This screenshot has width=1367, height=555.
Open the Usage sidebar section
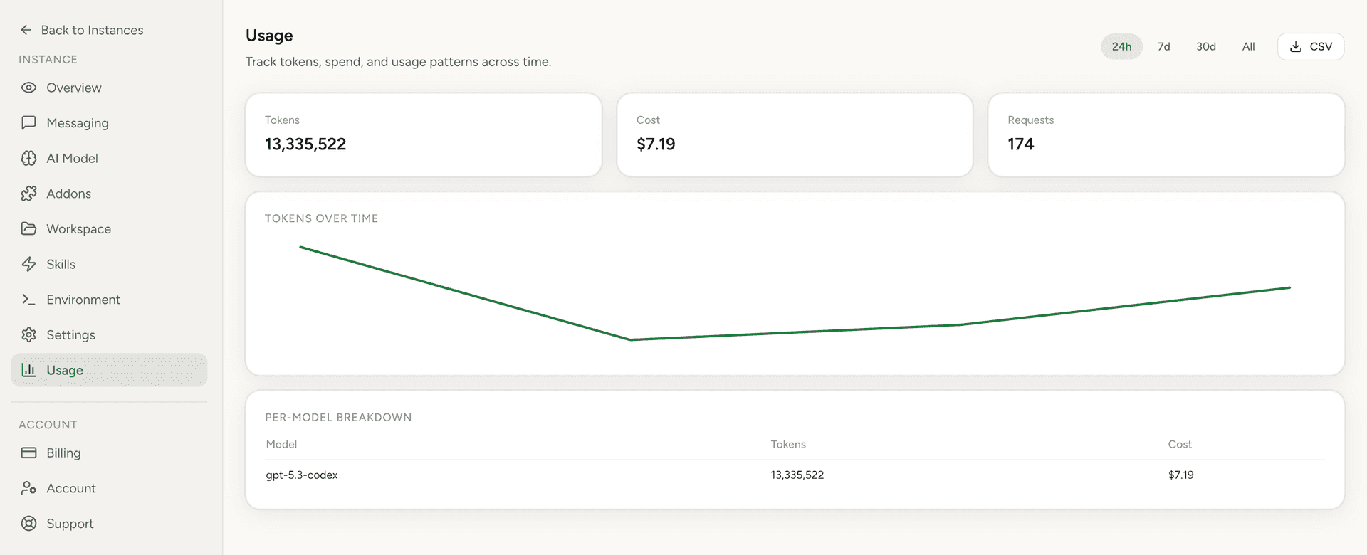[66, 369]
